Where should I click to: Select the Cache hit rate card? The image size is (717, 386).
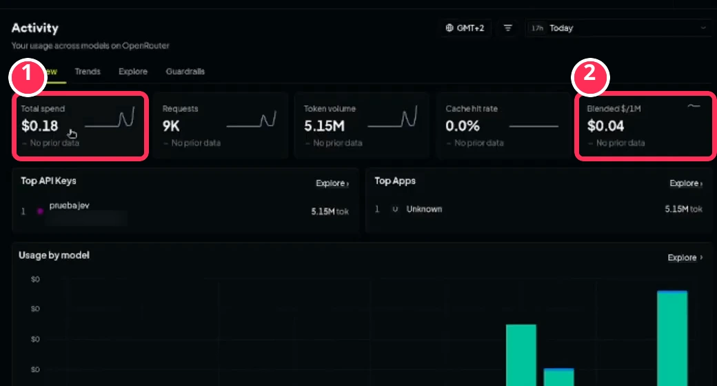(503, 125)
